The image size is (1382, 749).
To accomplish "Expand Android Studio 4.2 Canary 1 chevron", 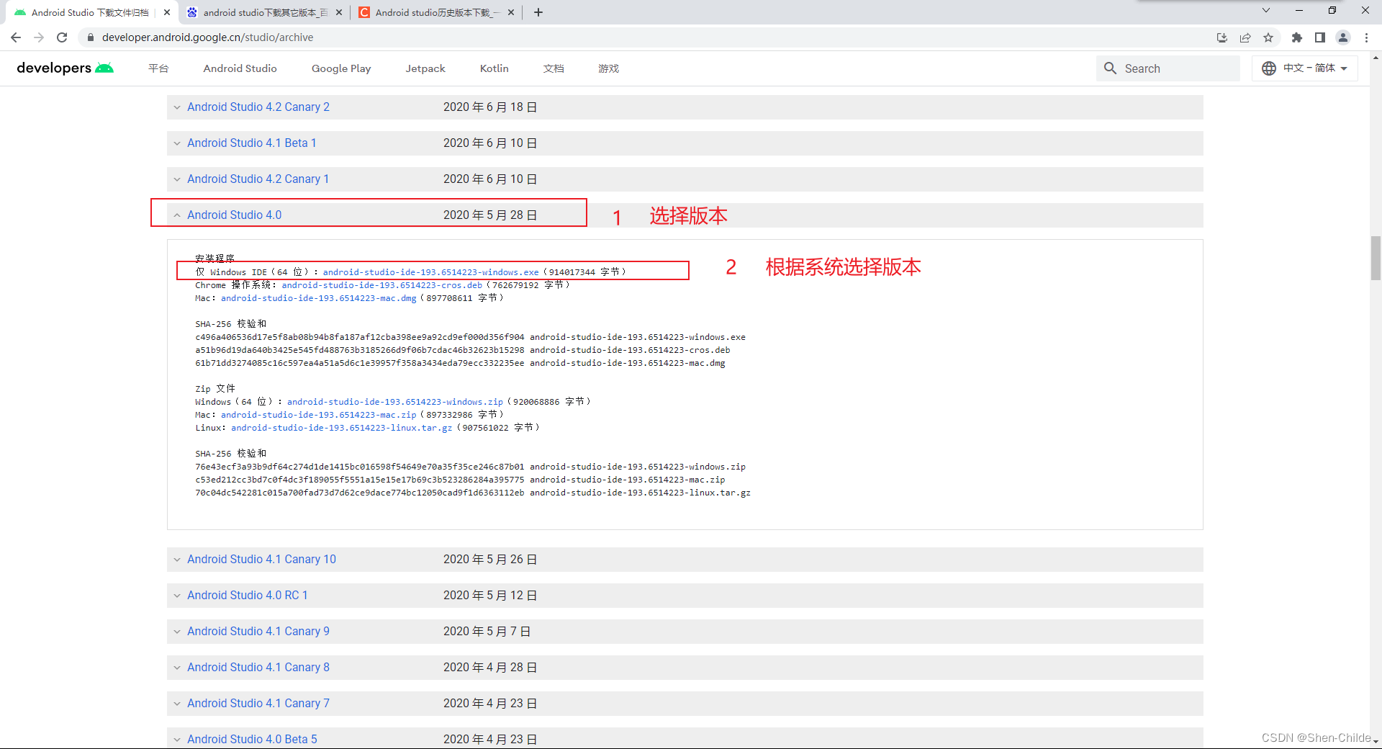I will [x=177, y=179].
